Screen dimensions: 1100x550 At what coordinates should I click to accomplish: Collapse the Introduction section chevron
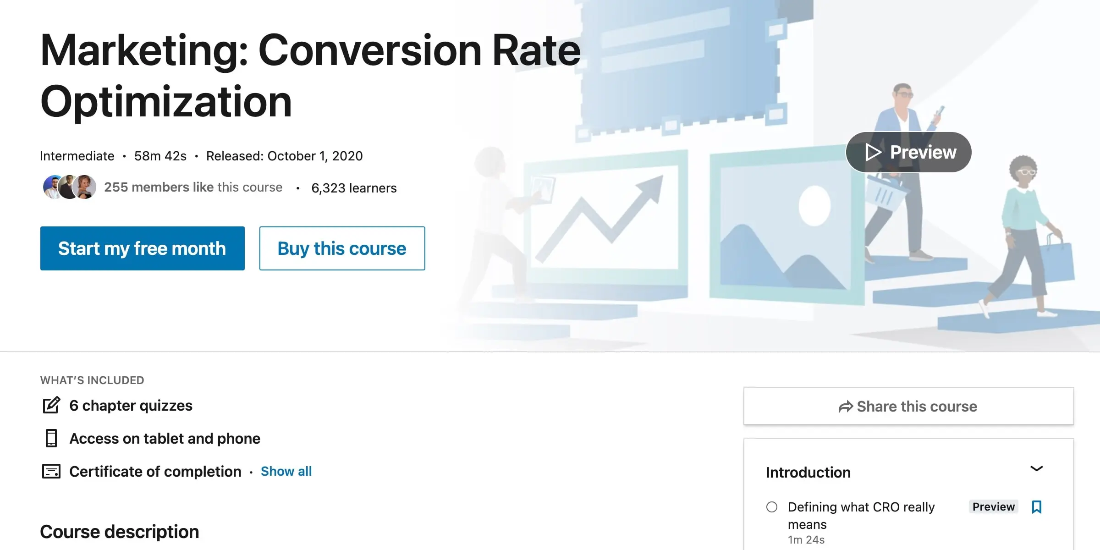coord(1037,468)
